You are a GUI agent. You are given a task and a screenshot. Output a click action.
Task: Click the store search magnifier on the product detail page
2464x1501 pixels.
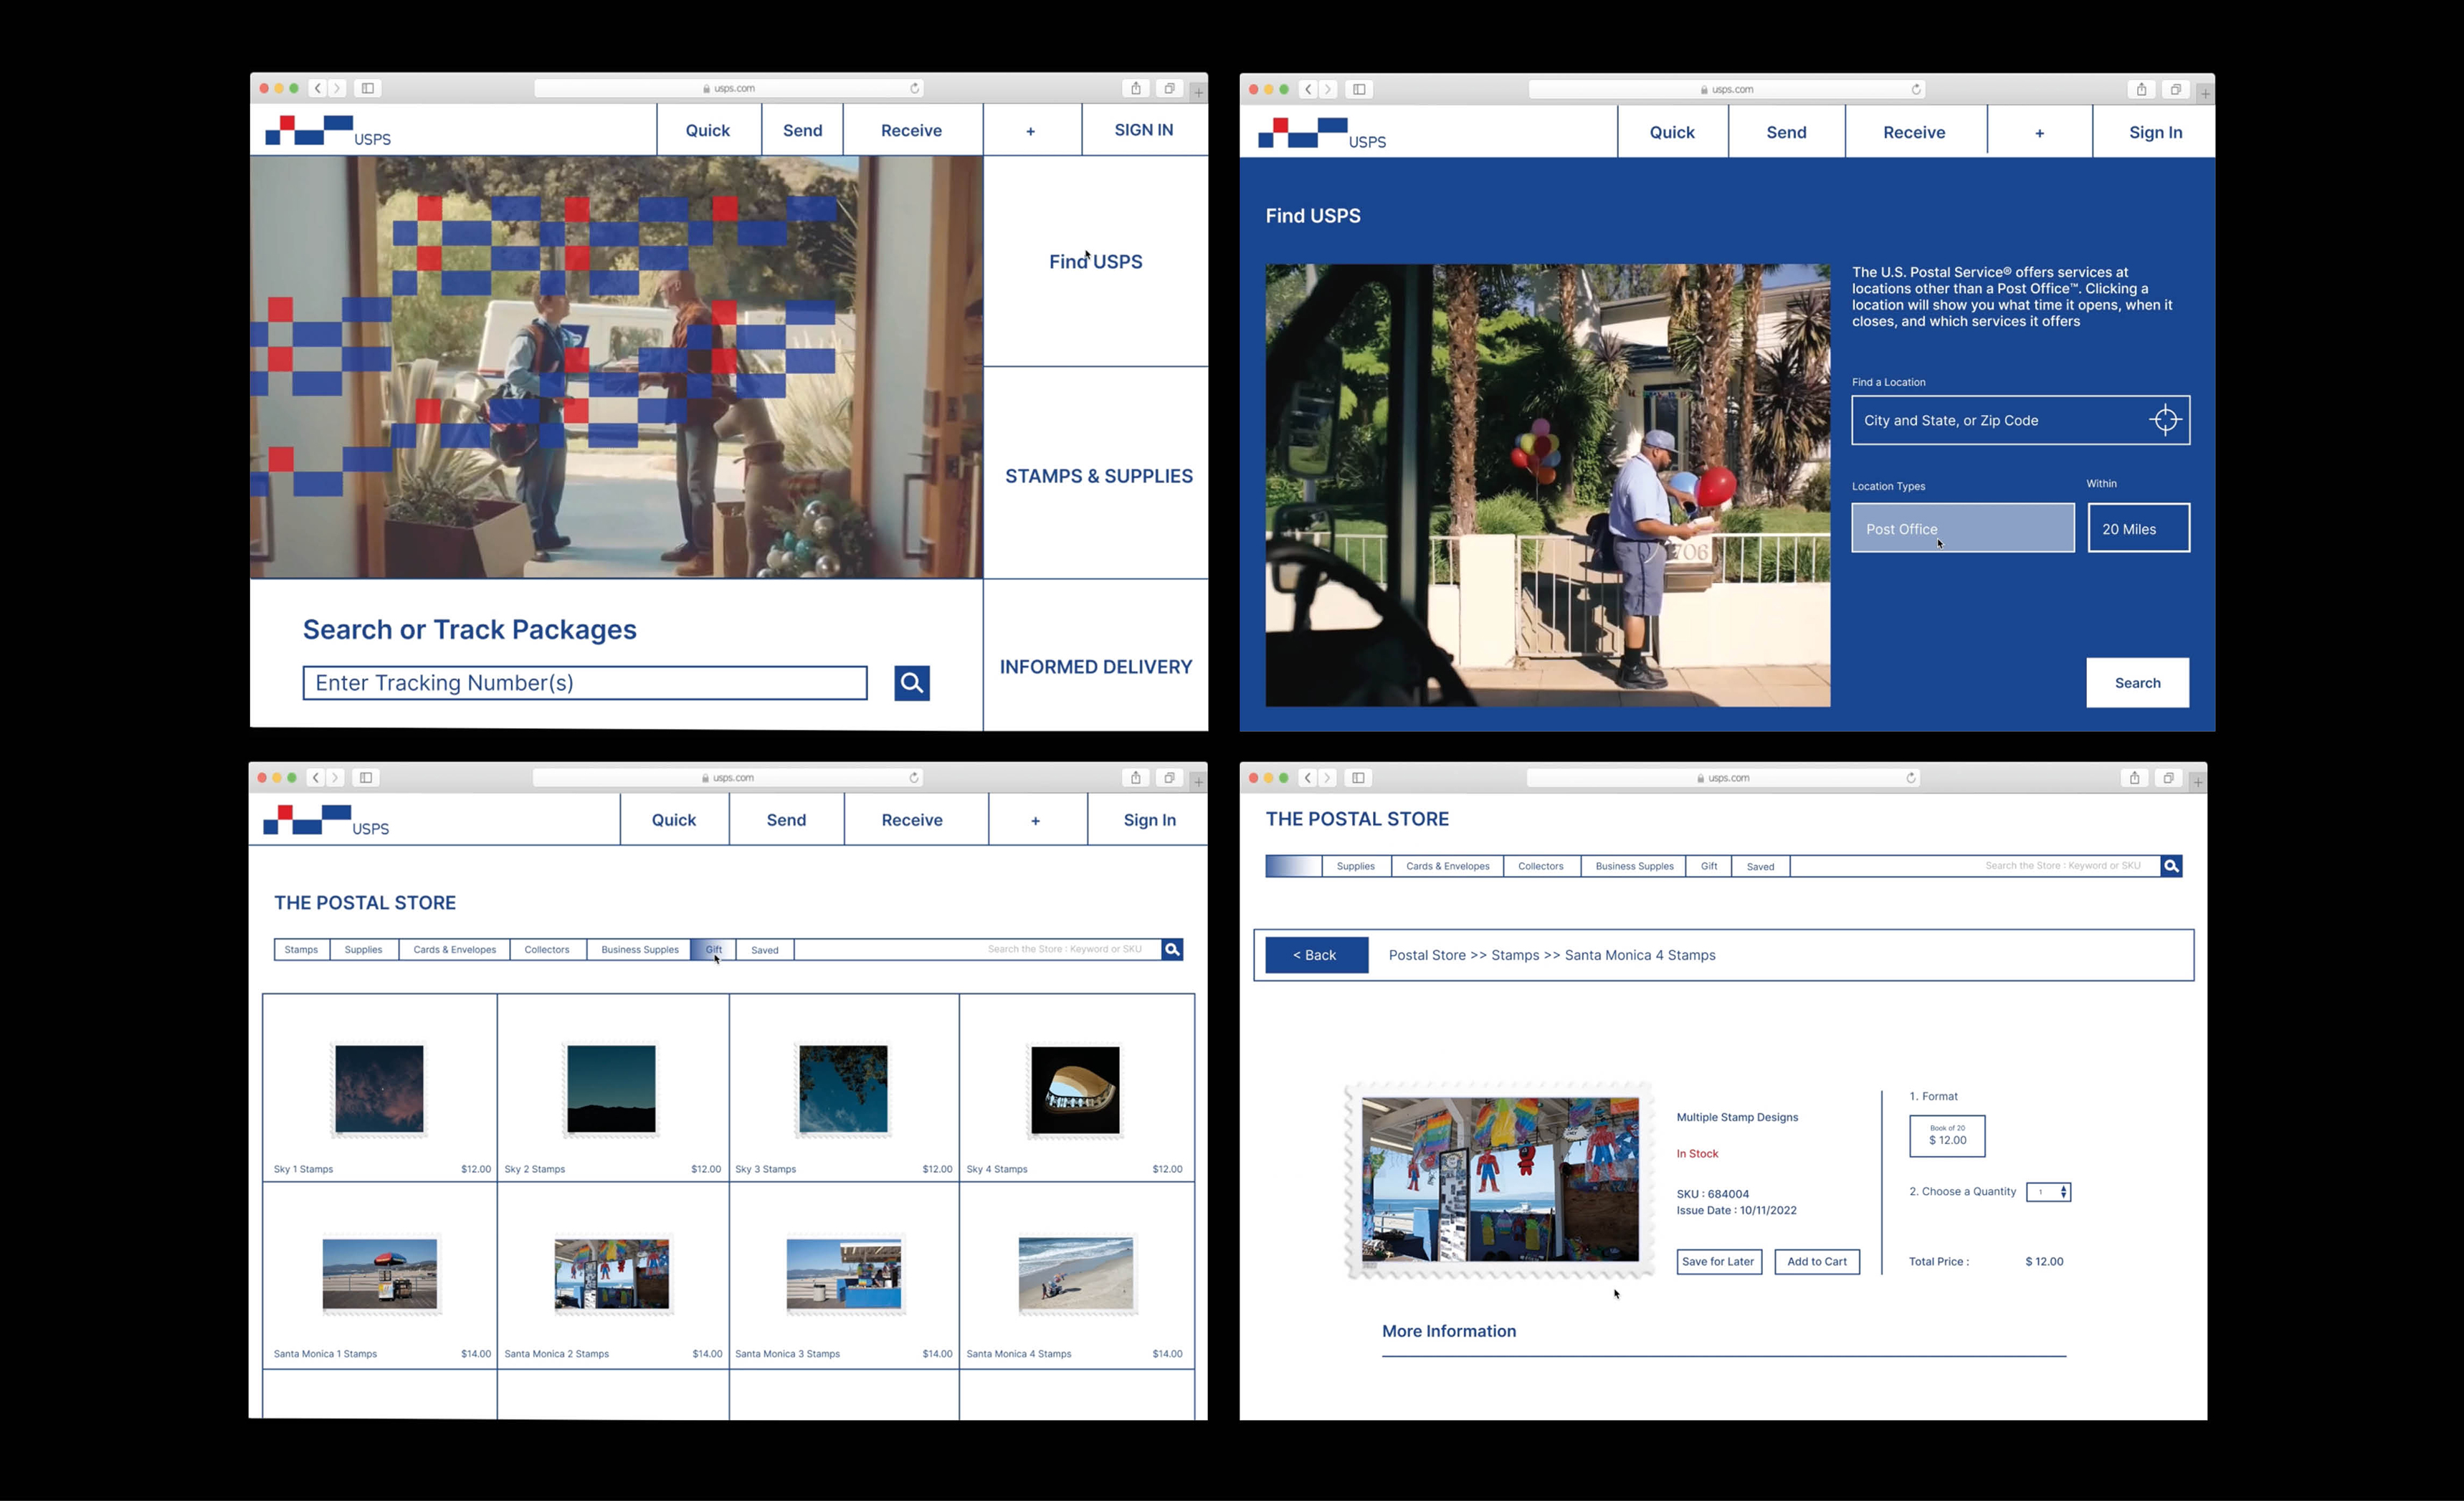point(2171,866)
